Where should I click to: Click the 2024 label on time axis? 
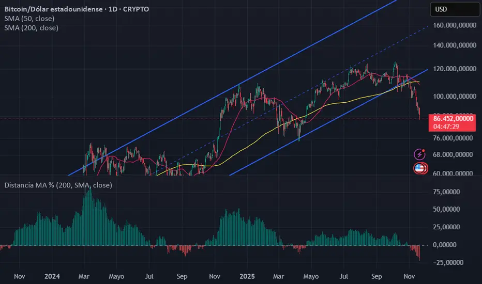pos(52,276)
